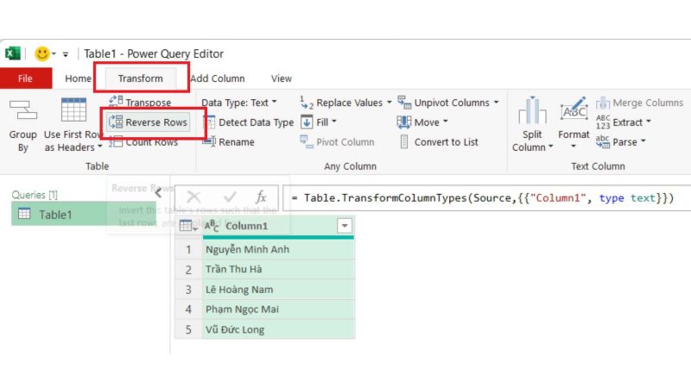The width and height of the screenshot is (691, 388).
Task: Select the Table1 query
Action: coord(83,214)
